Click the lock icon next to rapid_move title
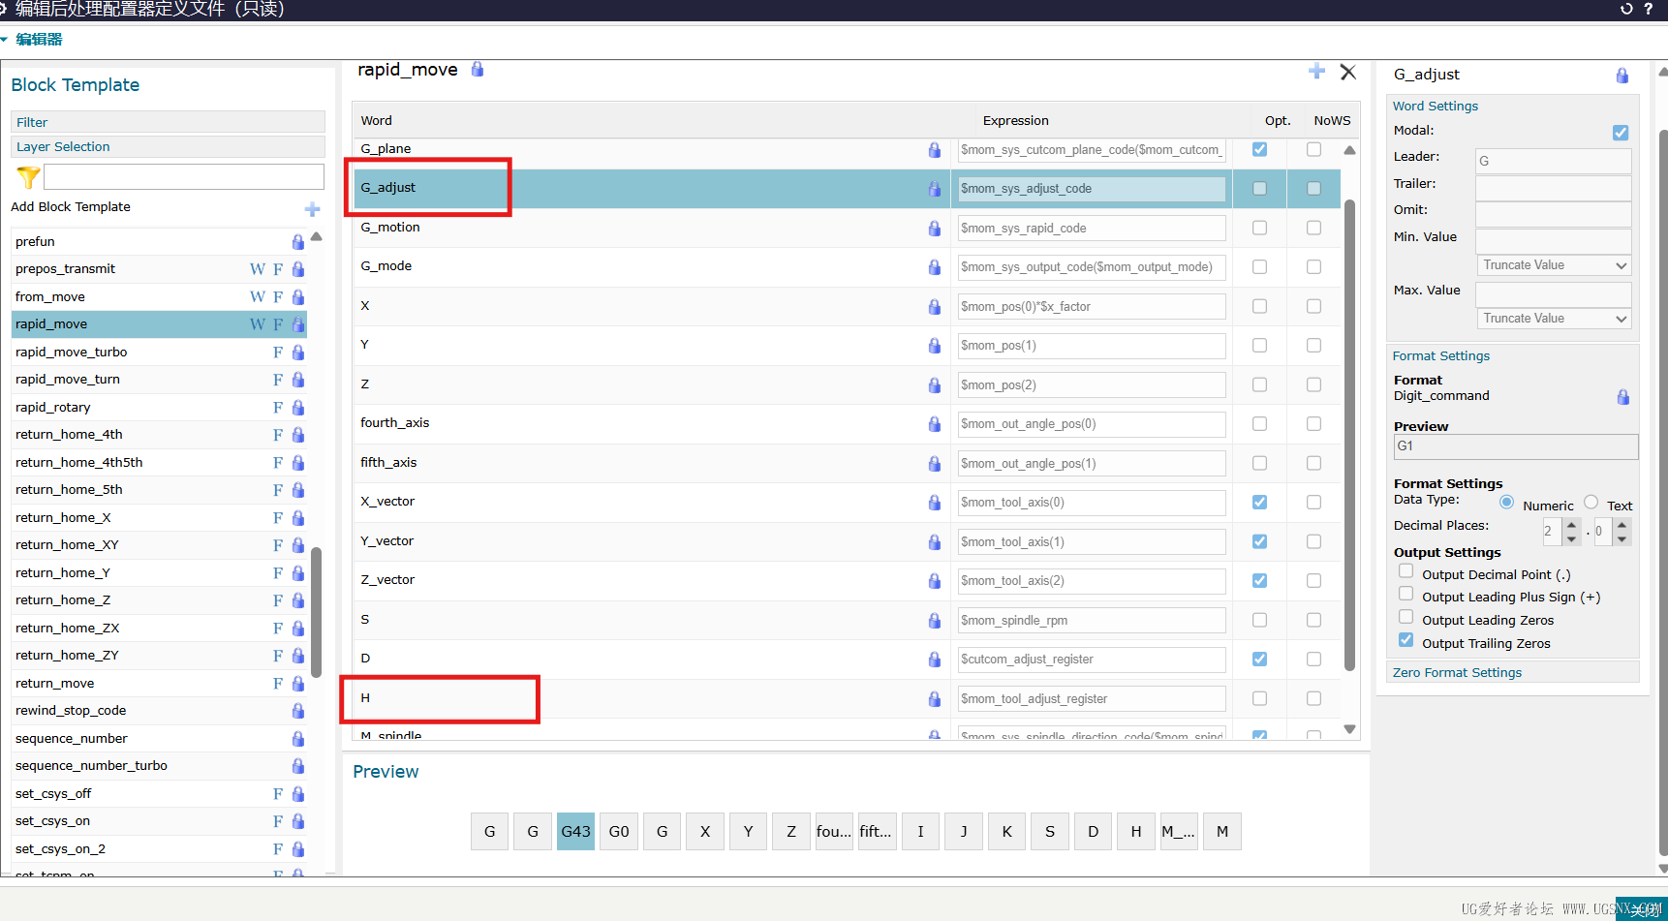Image resolution: width=1668 pixels, height=921 pixels. [x=478, y=70]
